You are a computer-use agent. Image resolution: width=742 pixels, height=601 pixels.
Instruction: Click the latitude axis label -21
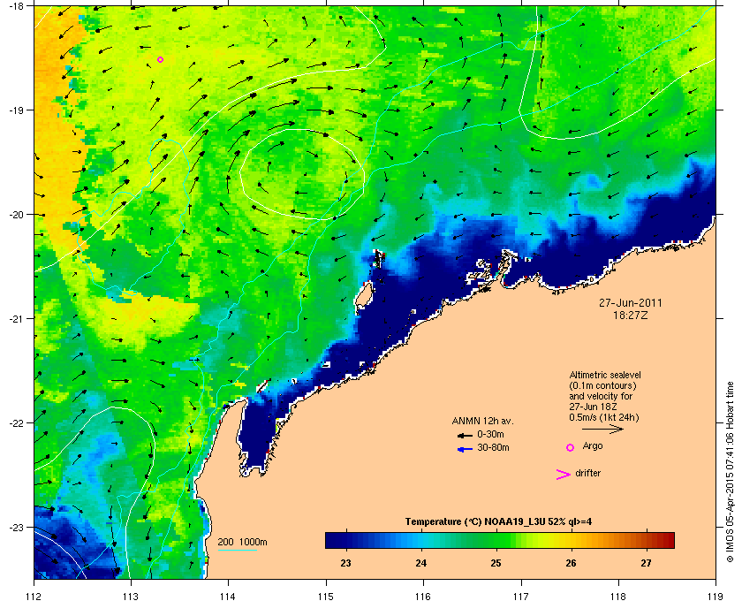click(16, 318)
